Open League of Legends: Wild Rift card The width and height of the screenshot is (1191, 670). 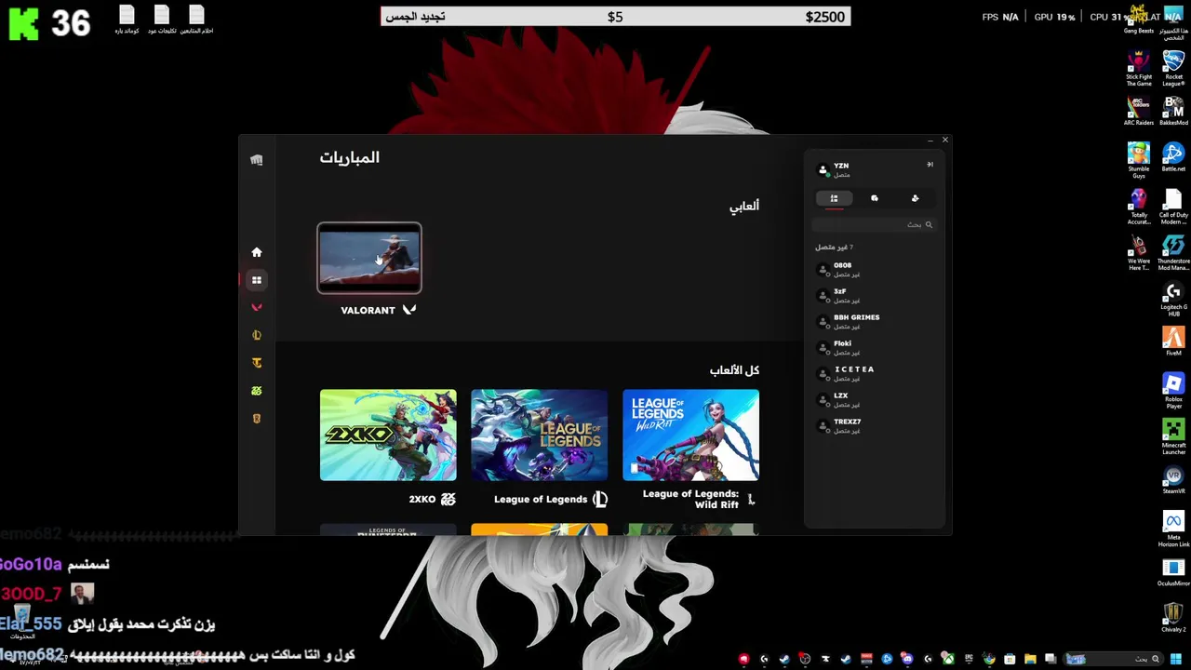pos(690,435)
